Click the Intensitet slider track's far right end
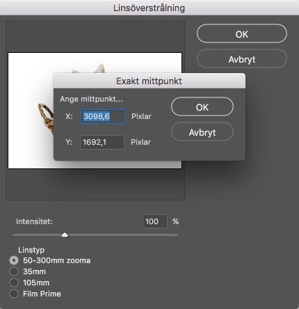The image size is (299, 309). (x=177, y=235)
